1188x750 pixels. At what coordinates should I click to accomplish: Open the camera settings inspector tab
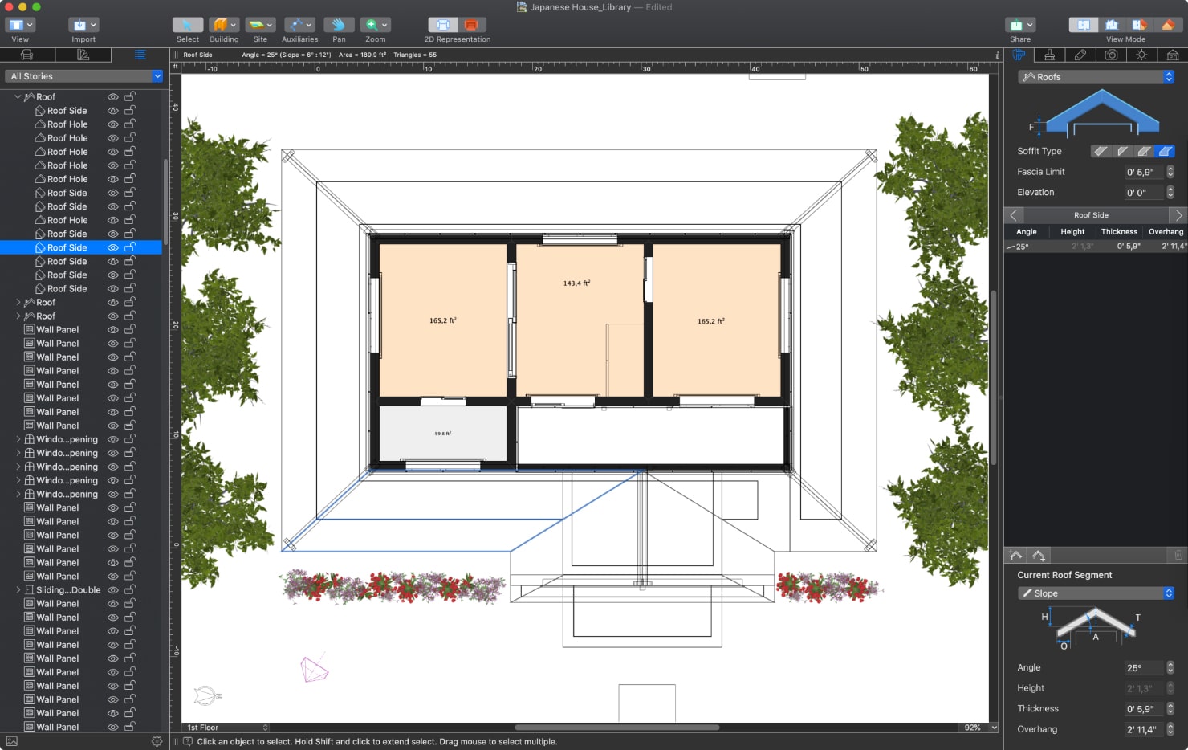1111,55
